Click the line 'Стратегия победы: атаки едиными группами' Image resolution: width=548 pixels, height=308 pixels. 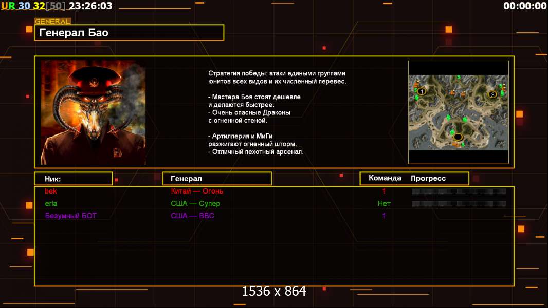coord(277,73)
